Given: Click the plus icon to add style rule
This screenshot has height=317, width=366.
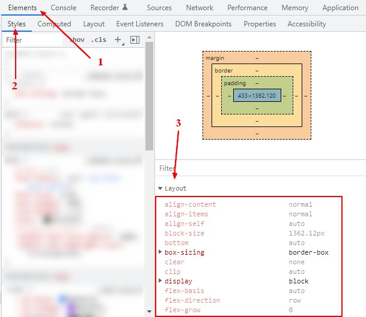Looking at the screenshot, I should (x=117, y=40).
